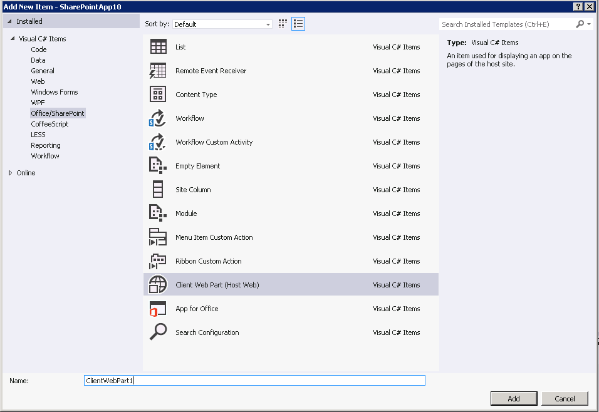Screen dimensions: 599x412
Task: Choose the Site Column template name
Action: [x=193, y=190]
